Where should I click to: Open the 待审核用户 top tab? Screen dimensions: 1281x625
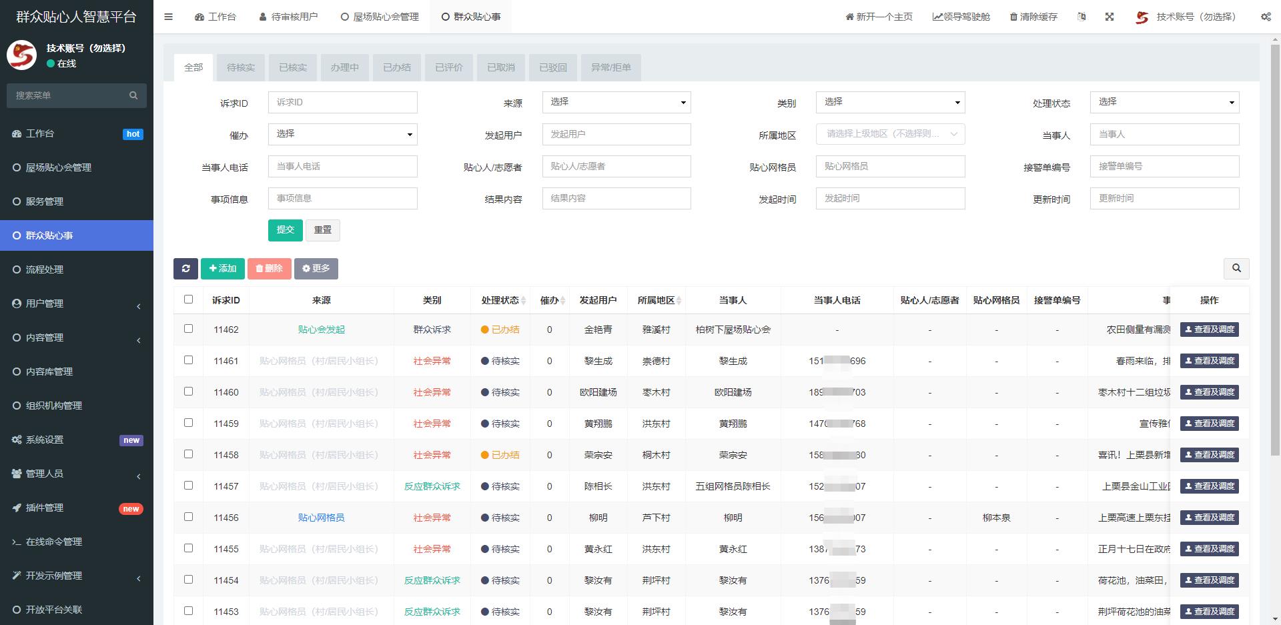[x=288, y=17]
